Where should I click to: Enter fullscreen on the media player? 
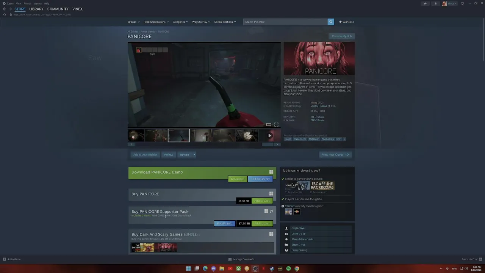[276, 124]
